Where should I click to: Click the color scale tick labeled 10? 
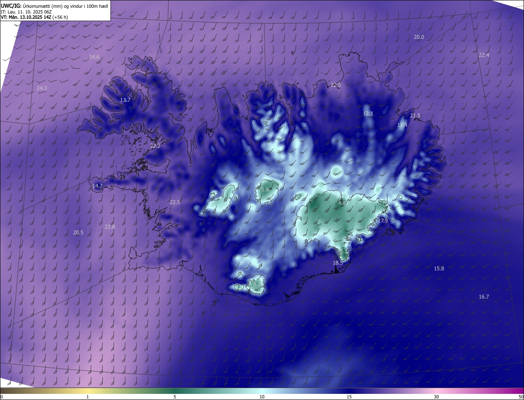pyautogui.click(x=262, y=397)
